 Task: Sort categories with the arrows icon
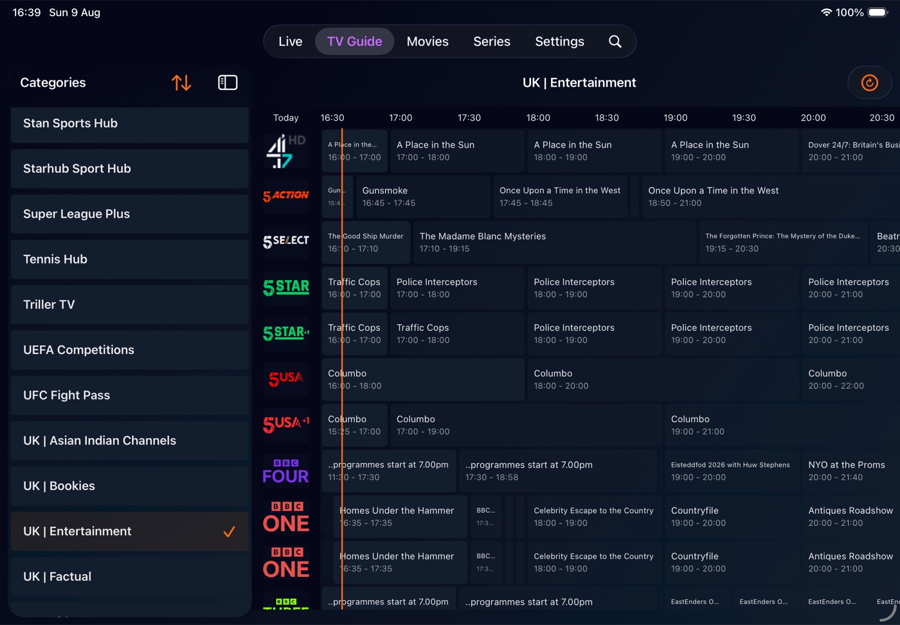click(x=181, y=82)
